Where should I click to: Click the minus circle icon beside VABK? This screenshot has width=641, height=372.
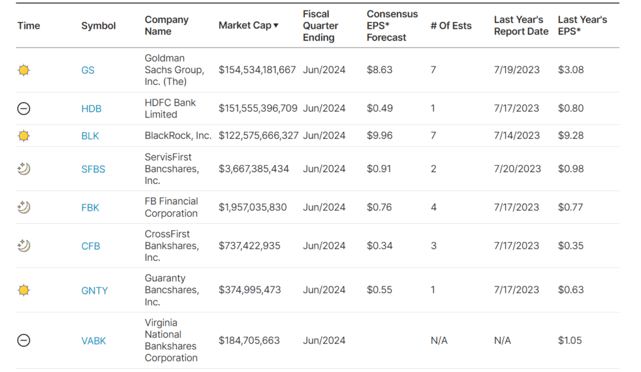23,341
